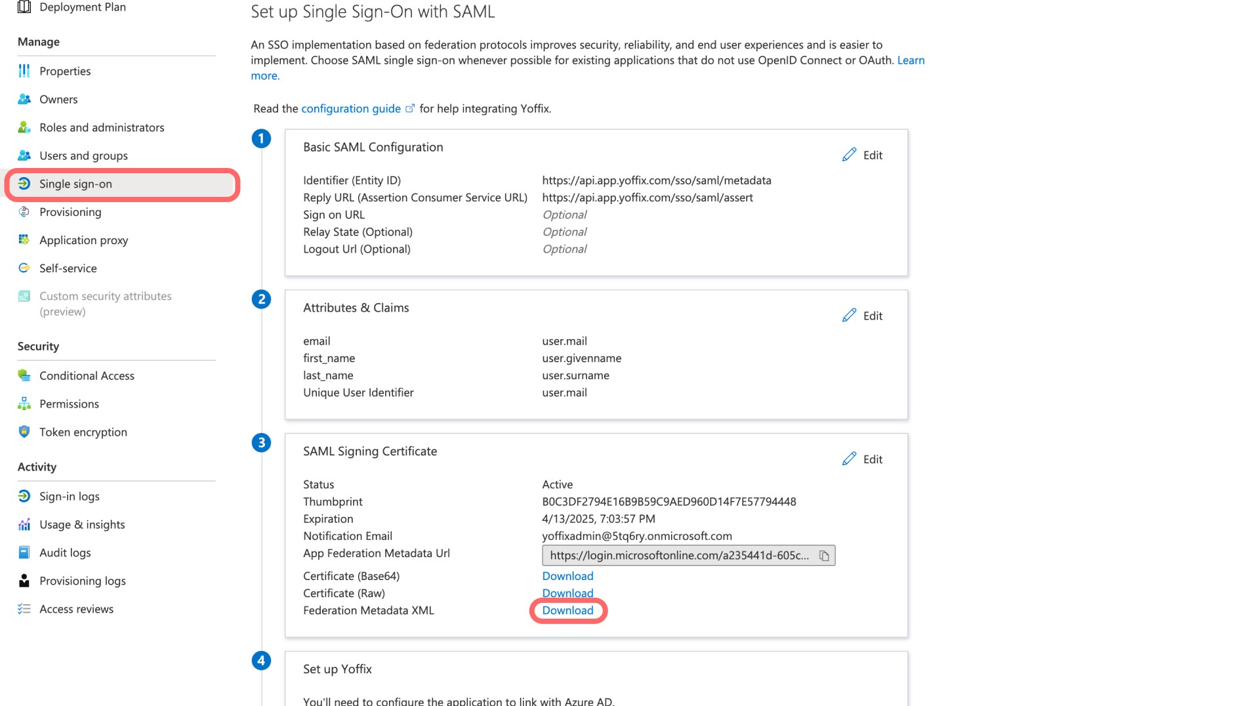Click external link icon beside configuration guide

pyautogui.click(x=410, y=108)
